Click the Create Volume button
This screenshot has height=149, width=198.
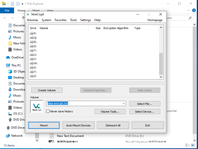pyautogui.click(x=47, y=90)
